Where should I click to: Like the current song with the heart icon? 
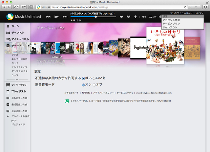[121, 17]
